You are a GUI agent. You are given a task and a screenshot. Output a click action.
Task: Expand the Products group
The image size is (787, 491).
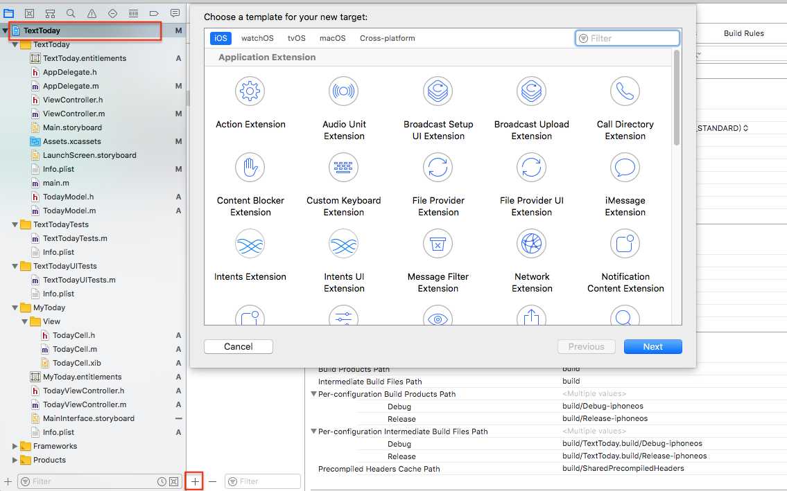[x=15, y=460]
